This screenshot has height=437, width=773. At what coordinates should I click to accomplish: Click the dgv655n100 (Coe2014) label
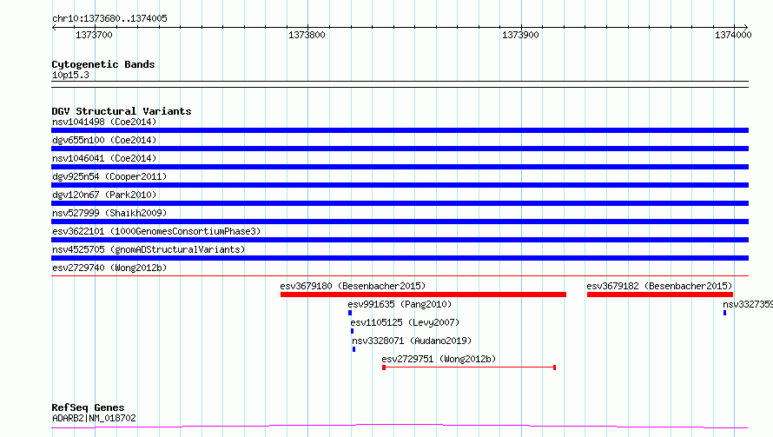[x=104, y=140]
